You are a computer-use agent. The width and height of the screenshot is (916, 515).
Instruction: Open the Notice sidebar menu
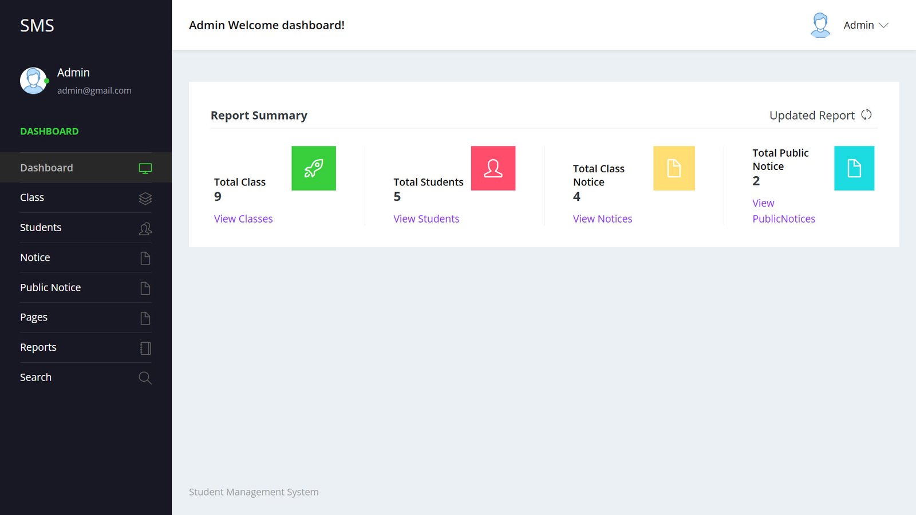pyautogui.click(x=86, y=257)
